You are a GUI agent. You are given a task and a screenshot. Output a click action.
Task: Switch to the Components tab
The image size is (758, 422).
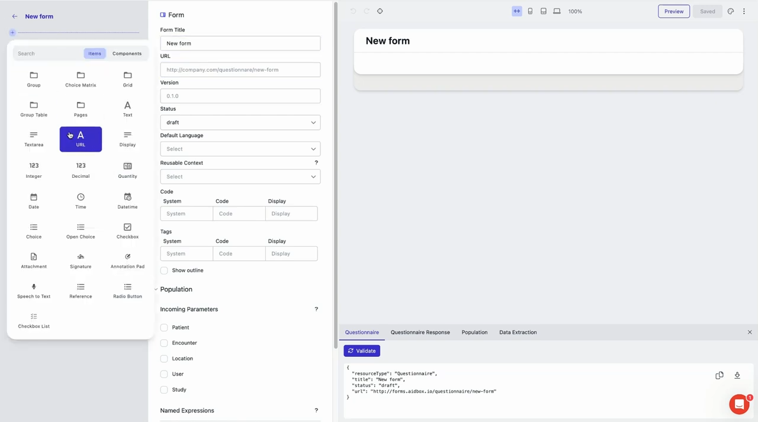(x=127, y=53)
